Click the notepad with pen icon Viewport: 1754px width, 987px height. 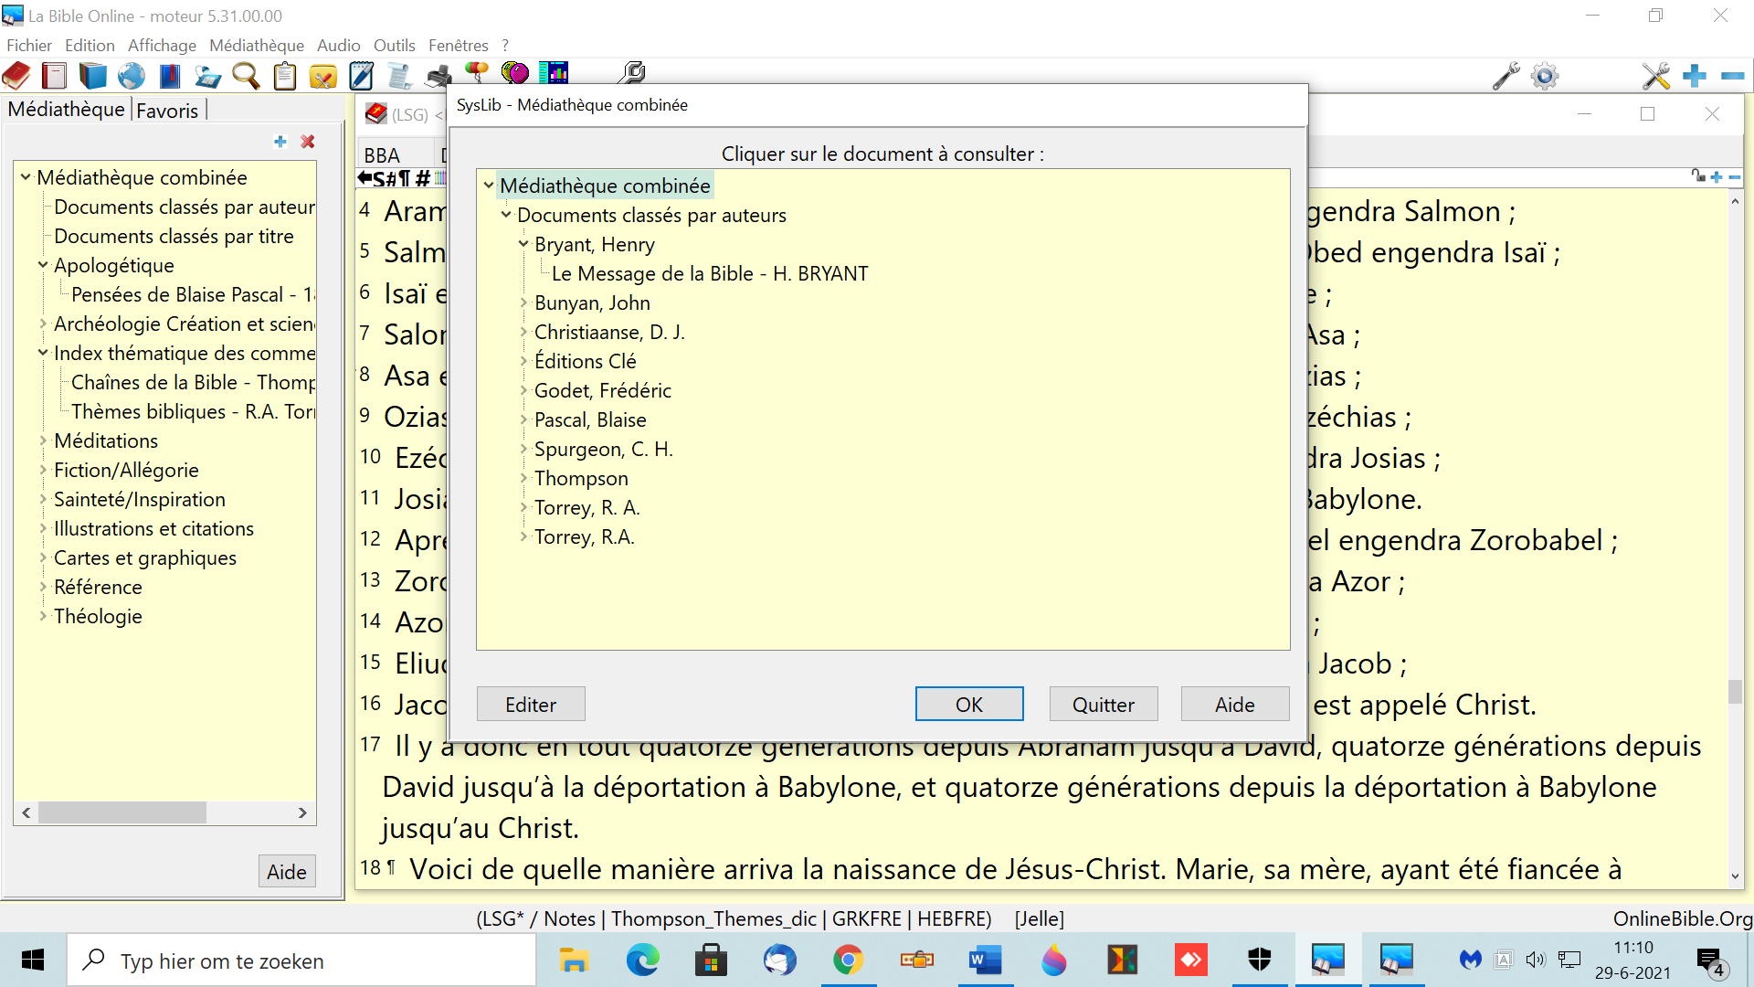362,76
